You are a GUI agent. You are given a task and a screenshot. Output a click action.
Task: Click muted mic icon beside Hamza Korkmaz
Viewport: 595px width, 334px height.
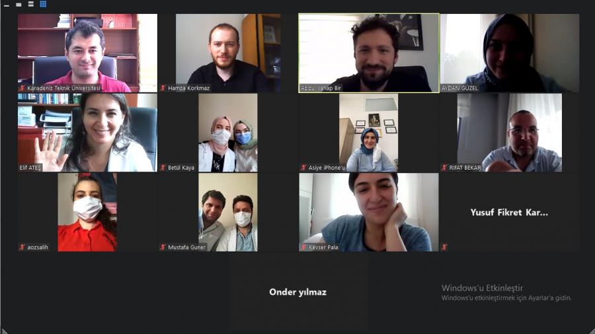click(163, 88)
